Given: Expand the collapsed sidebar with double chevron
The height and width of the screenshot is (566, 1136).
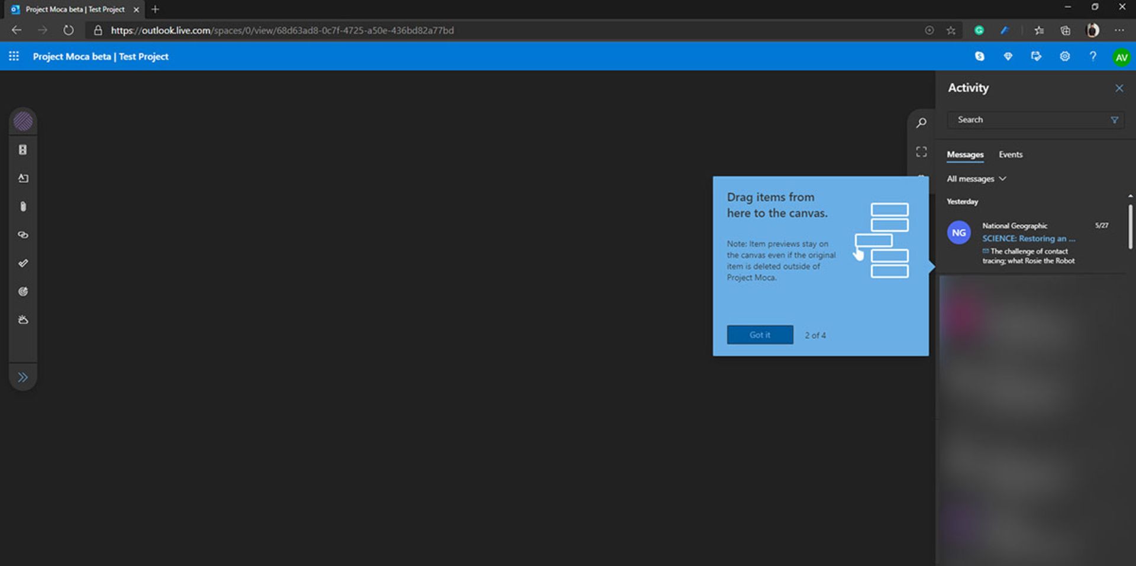Looking at the screenshot, I should pos(22,377).
